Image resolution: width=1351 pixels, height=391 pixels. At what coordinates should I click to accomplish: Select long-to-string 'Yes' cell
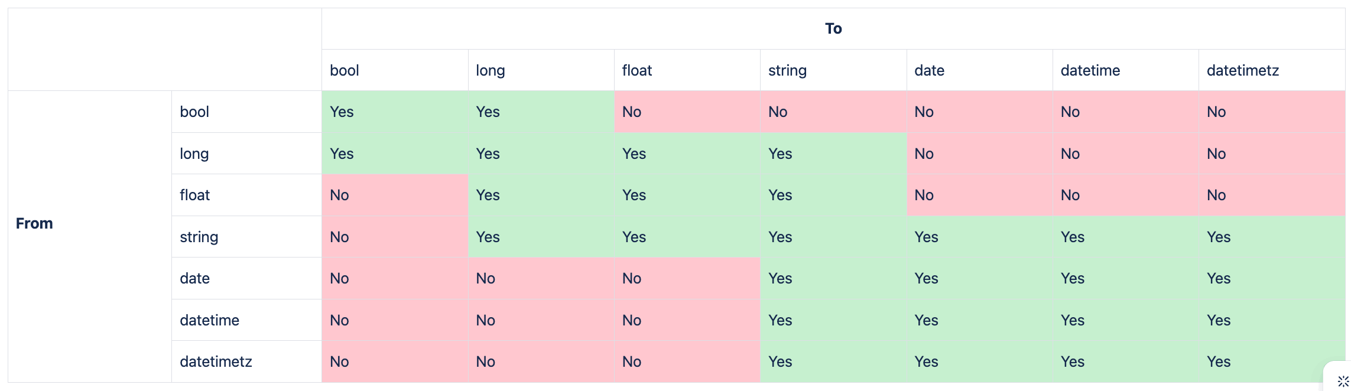(780, 154)
